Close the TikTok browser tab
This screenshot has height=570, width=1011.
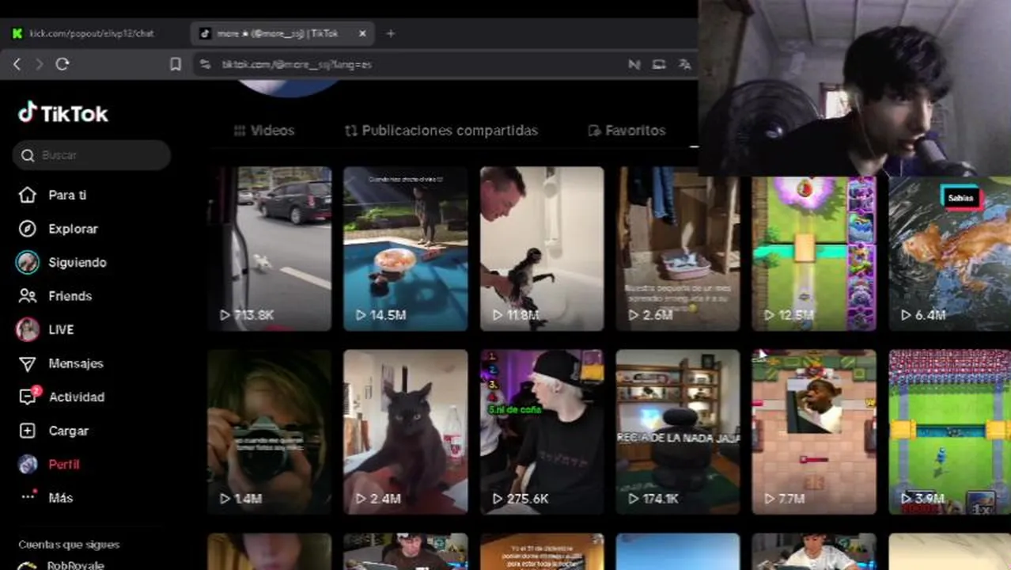coord(362,33)
